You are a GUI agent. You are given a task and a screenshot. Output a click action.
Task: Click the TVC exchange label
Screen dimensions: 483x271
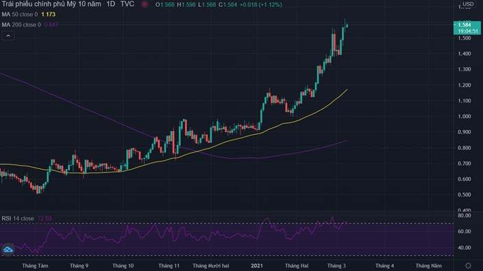pyautogui.click(x=127, y=4)
